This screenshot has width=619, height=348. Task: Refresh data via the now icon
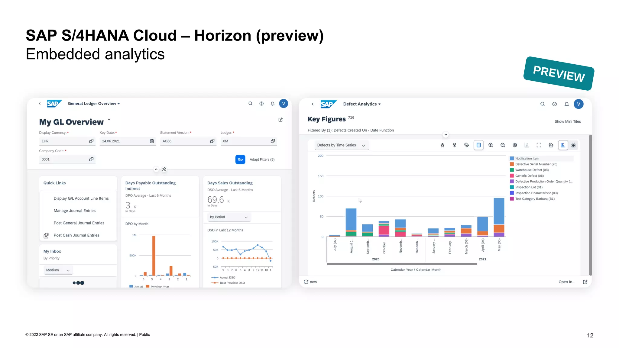[x=306, y=282]
